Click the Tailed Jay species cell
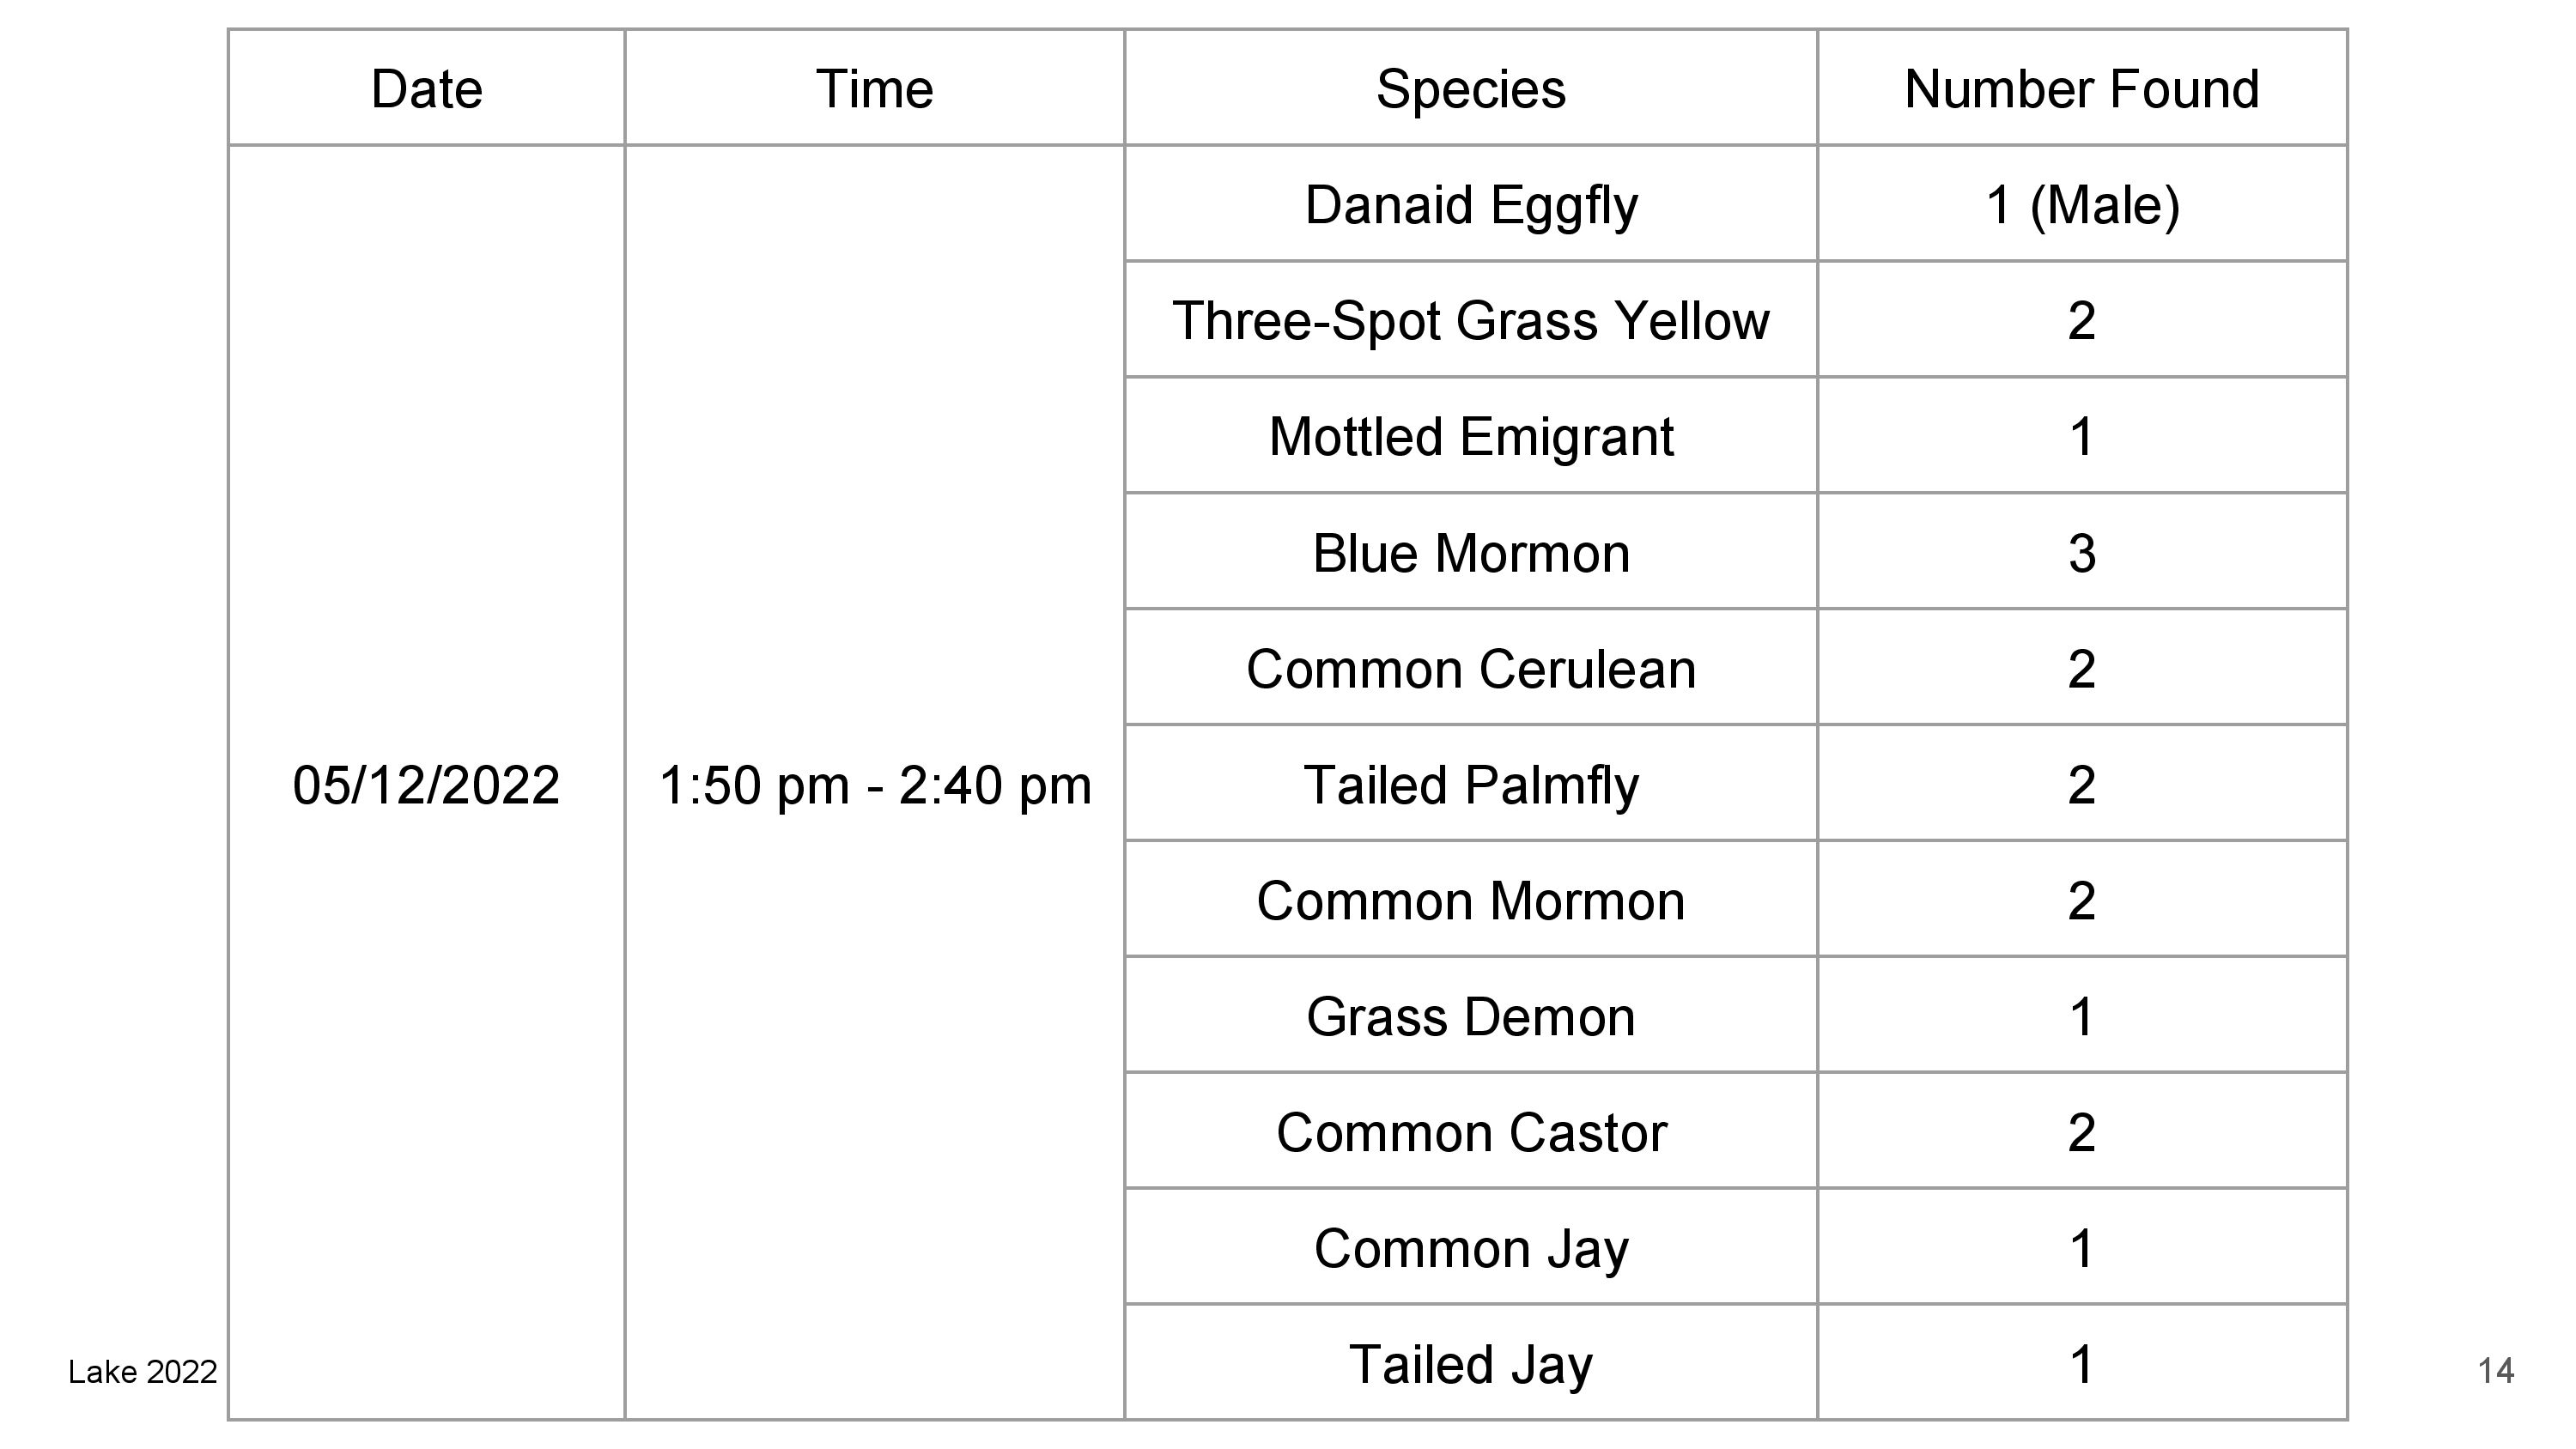 pos(1470,1364)
